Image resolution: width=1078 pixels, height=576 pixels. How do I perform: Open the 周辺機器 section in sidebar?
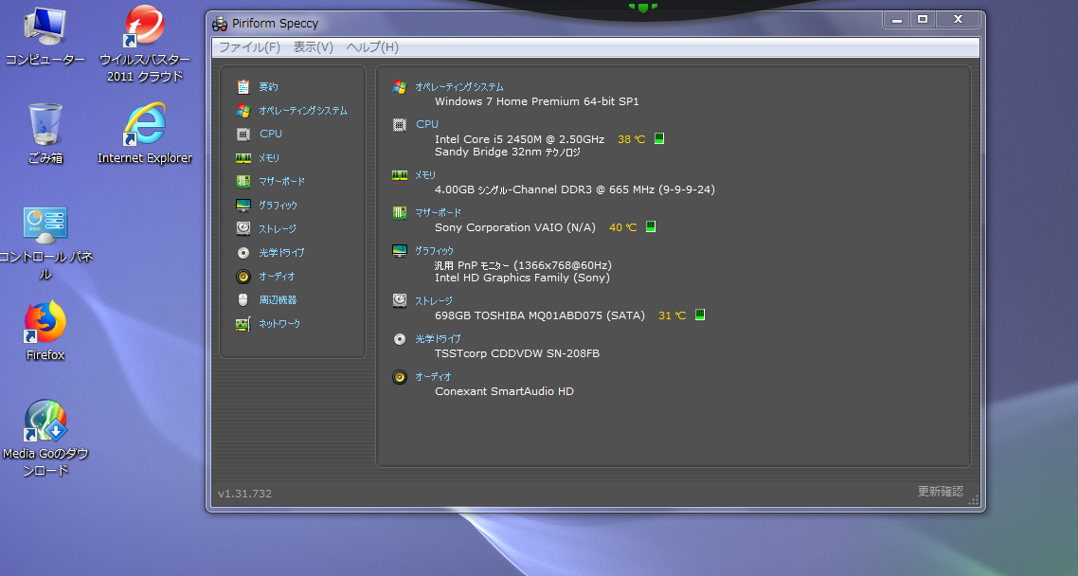tap(278, 299)
